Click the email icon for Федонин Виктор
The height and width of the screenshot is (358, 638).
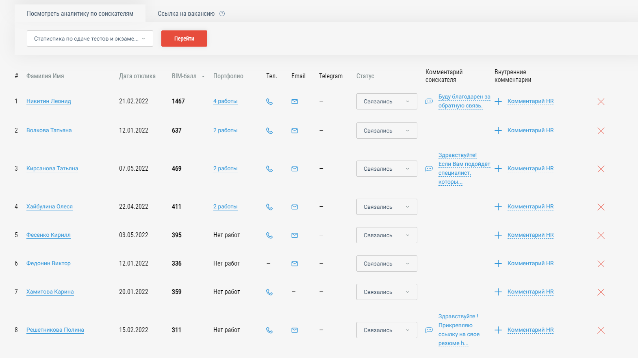[295, 264]
